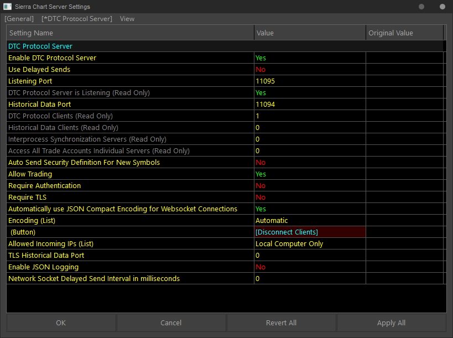Click the last gray circle in title bar
Screen dimensions: 453x338
pos(442,7)
